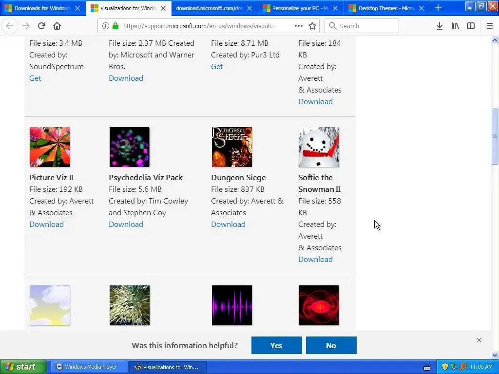Close the Visualizations for Windows tab

tap(163, 8)
